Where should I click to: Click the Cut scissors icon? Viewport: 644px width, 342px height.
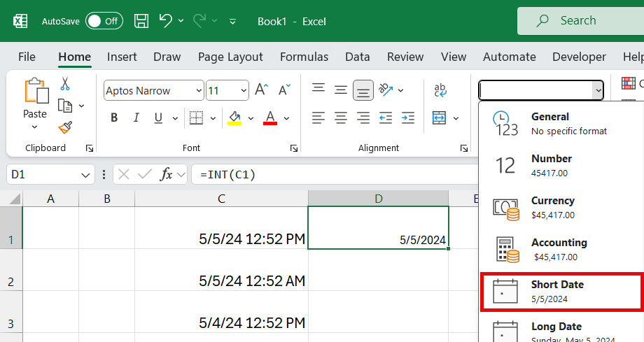pyautogui.click(x=65, y=84)
